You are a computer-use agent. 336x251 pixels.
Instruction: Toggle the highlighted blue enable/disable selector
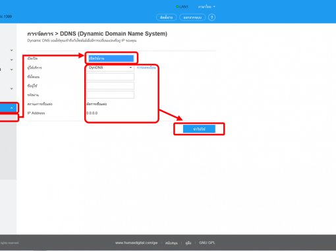(111, 58)
